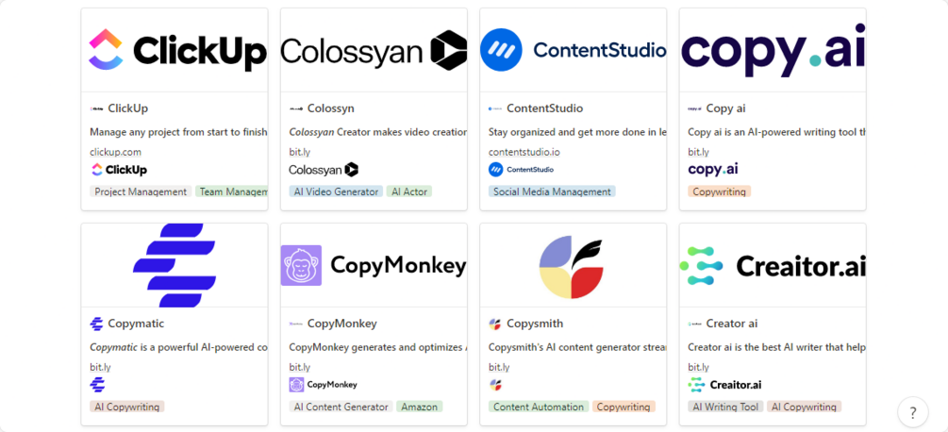Click small ClickUp logo below clickup.com
The width and height of the screenshot is (948, 432).
[119, 170]
